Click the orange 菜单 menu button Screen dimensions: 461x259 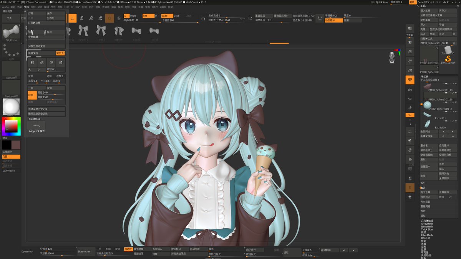[412, 2]
